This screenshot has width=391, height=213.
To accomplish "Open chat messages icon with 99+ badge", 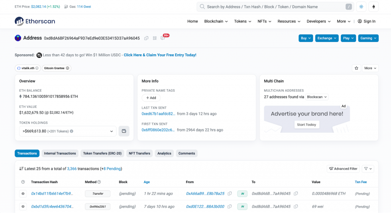I will pos(163,38).
